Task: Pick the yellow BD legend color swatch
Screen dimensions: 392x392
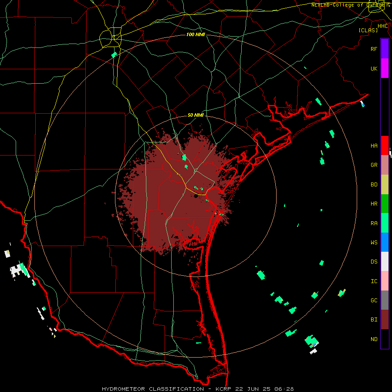Action: [x=385, y=184]
